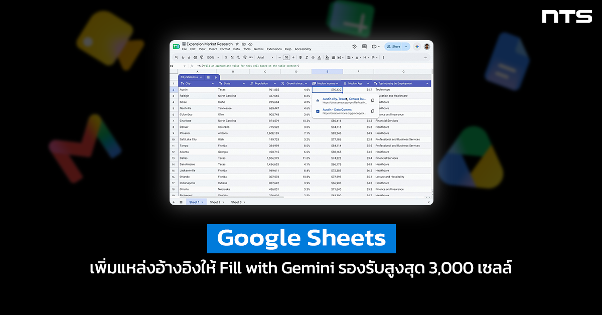Image resolution: width=602 pixels, height=315 pixels.
Task: Open the Population column header dropdown
Action: pos(274,83)
